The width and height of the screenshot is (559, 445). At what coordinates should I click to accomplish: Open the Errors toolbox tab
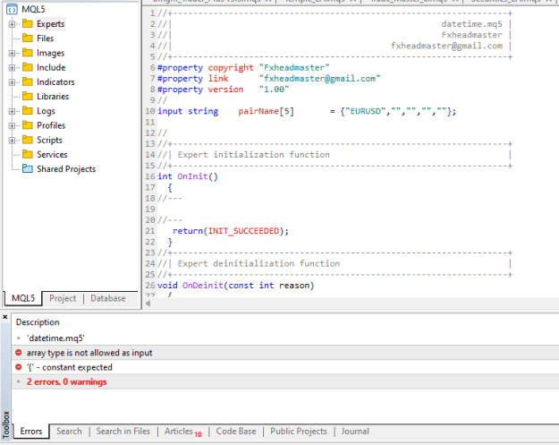31,432
